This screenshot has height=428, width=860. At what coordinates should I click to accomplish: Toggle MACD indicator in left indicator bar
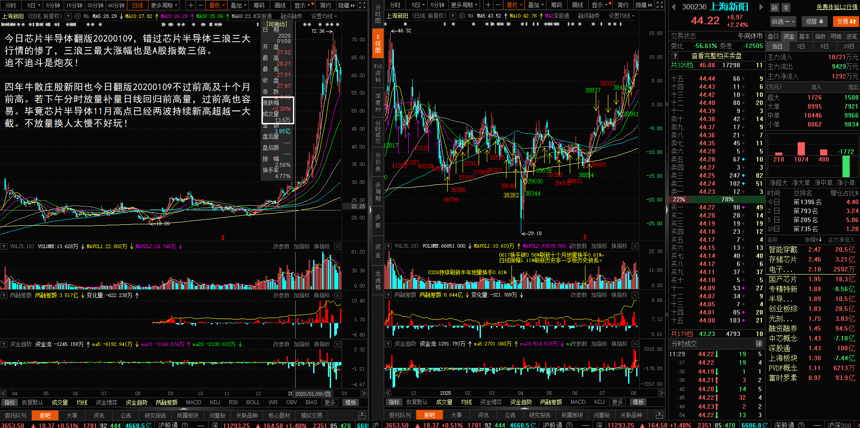(x=193, y=402)
